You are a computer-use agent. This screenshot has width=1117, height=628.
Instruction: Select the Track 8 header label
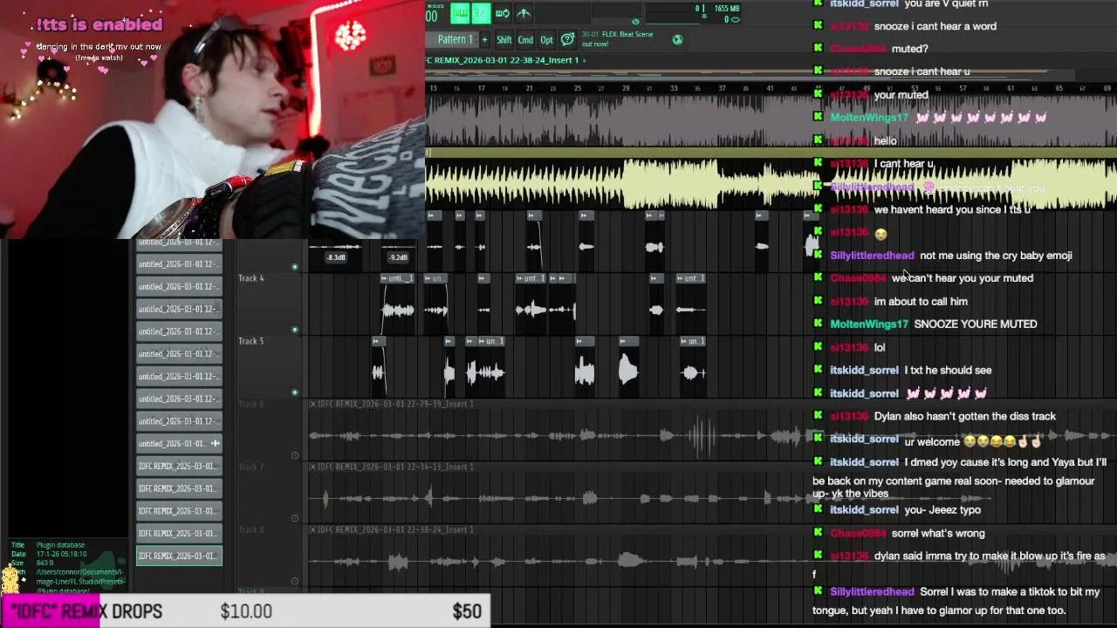click(251, 529)
